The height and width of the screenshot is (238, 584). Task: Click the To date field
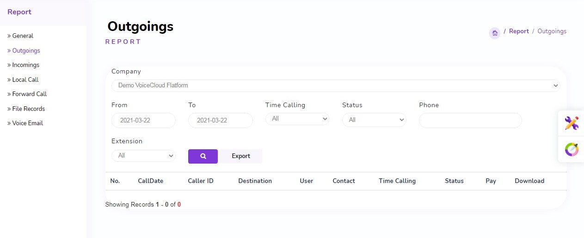(220, 120)
